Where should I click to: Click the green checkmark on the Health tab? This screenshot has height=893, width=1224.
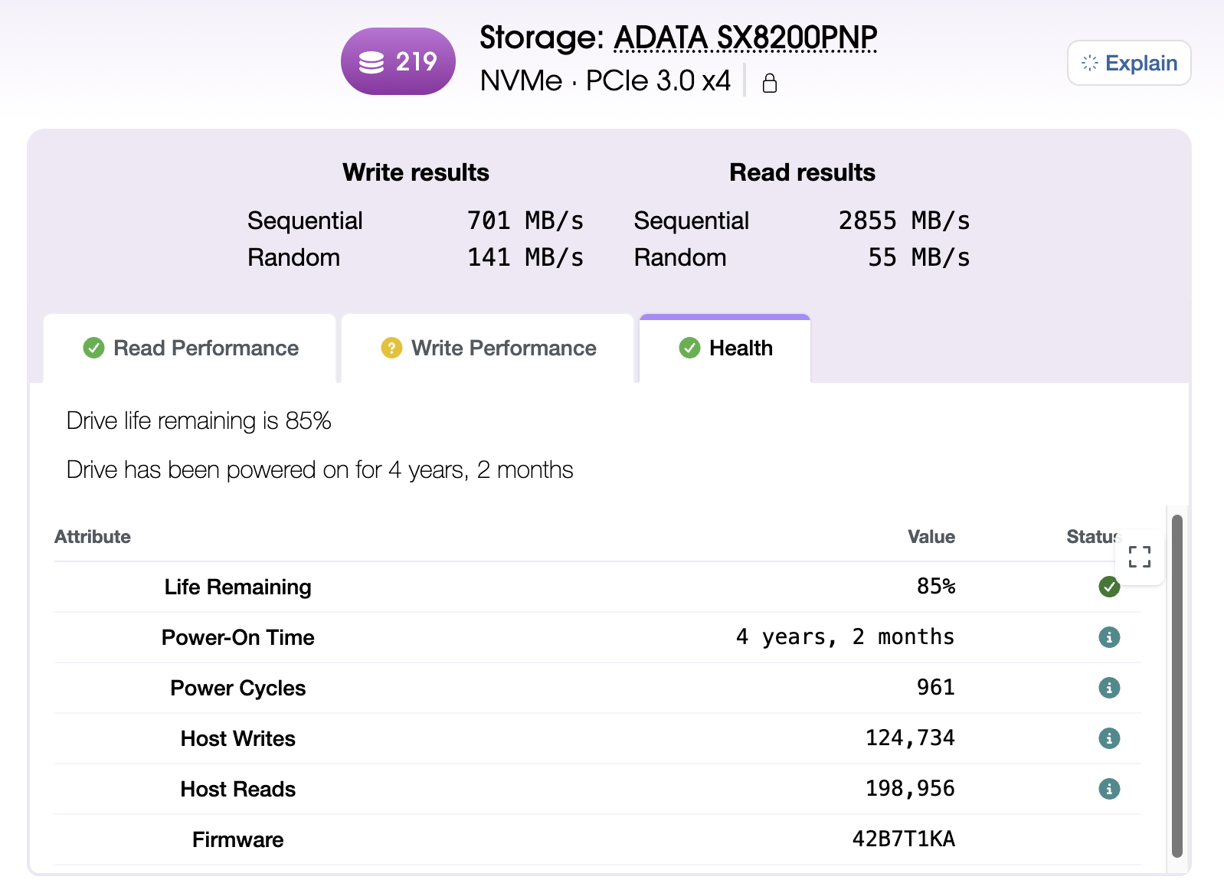(x=689, y=348)
